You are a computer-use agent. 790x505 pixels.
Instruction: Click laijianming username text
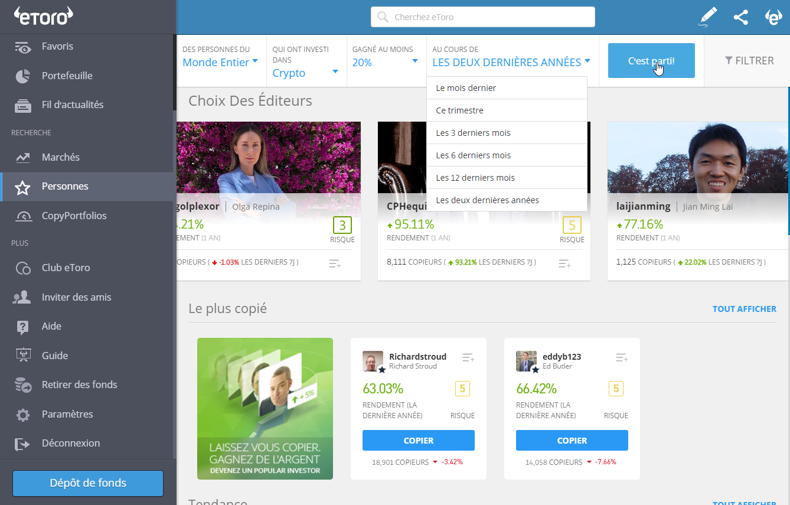pyautogui.click(x=643, y=206)
